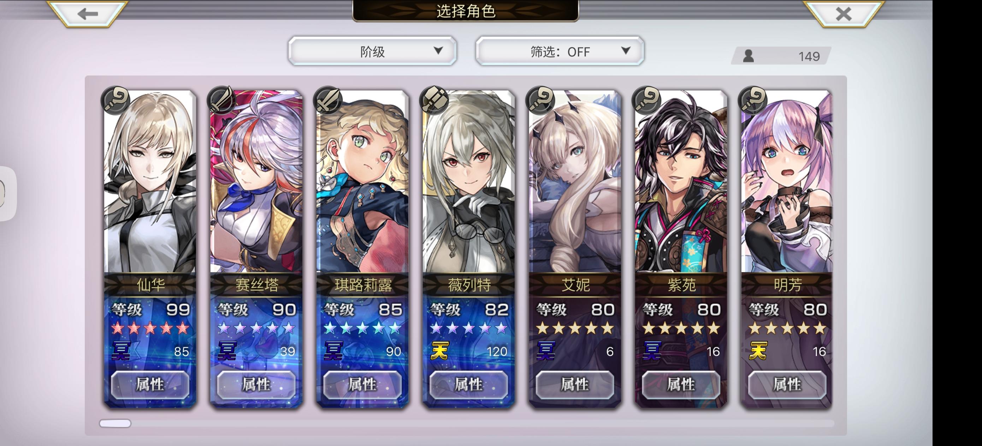
Task: Select the 艾妮 character portrait
Action: [575, 181]
